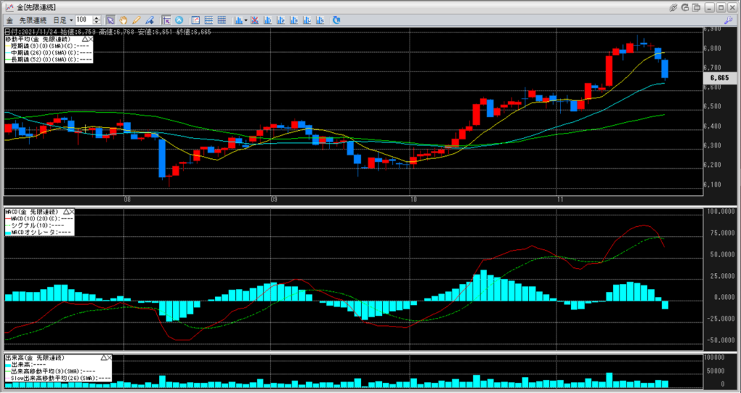Viewport: 741px width, 393px height.
Task: Open settings via the wrench icon
Action: pos(150,20)
